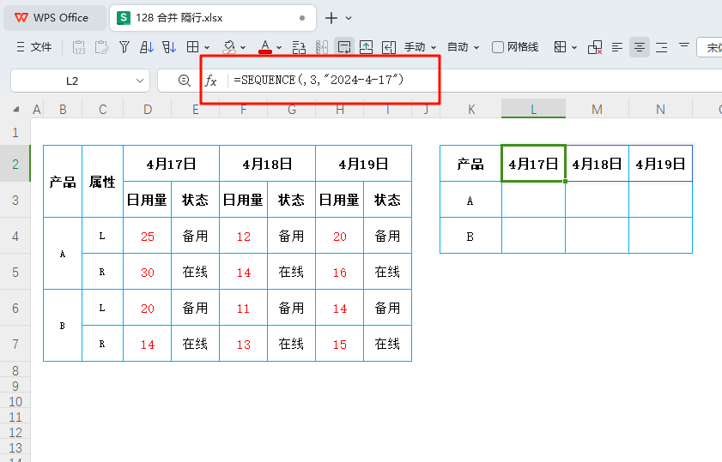This screenshot has width=722, height=462.
Task: Click the sort descending icon
Action: tap(169, 47)
